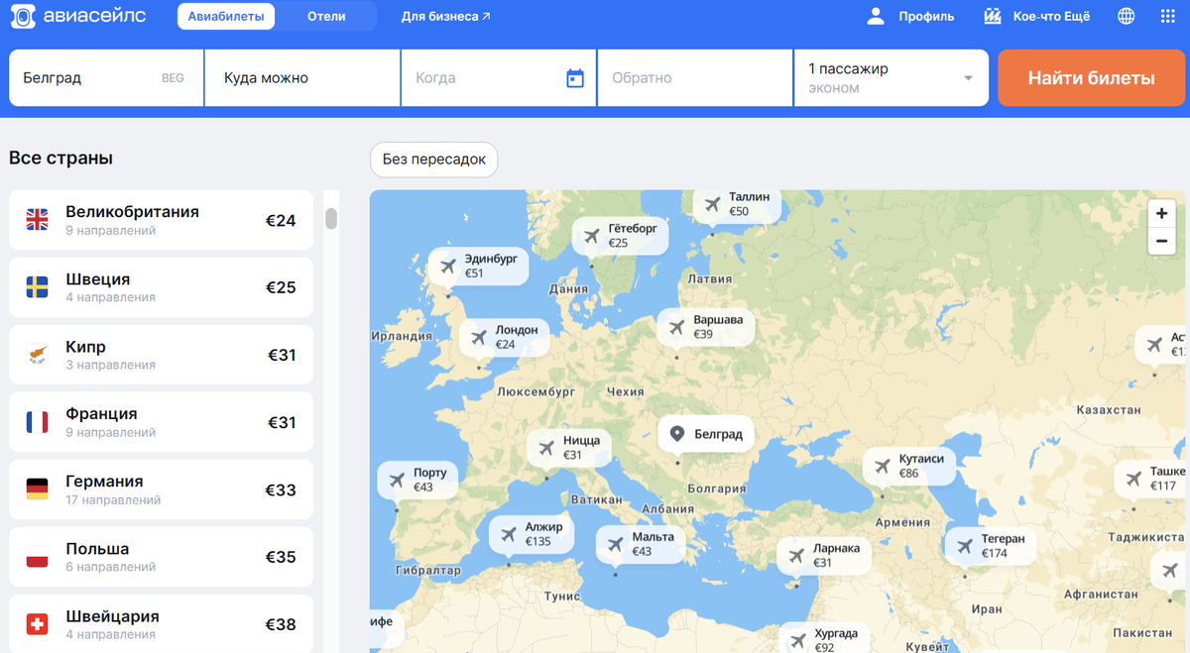1190x653 pixels.
Task: Select the Порту €43 map marker
Action: 417,480
